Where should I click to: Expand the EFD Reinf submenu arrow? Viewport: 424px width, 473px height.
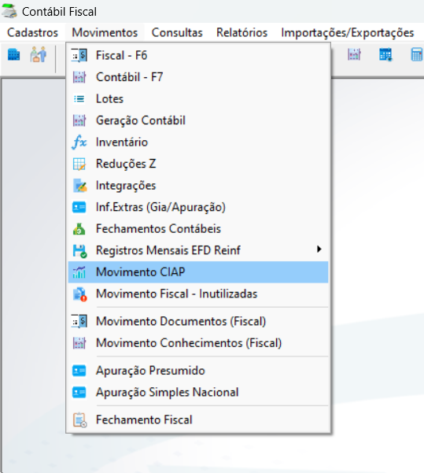(319, 249)
